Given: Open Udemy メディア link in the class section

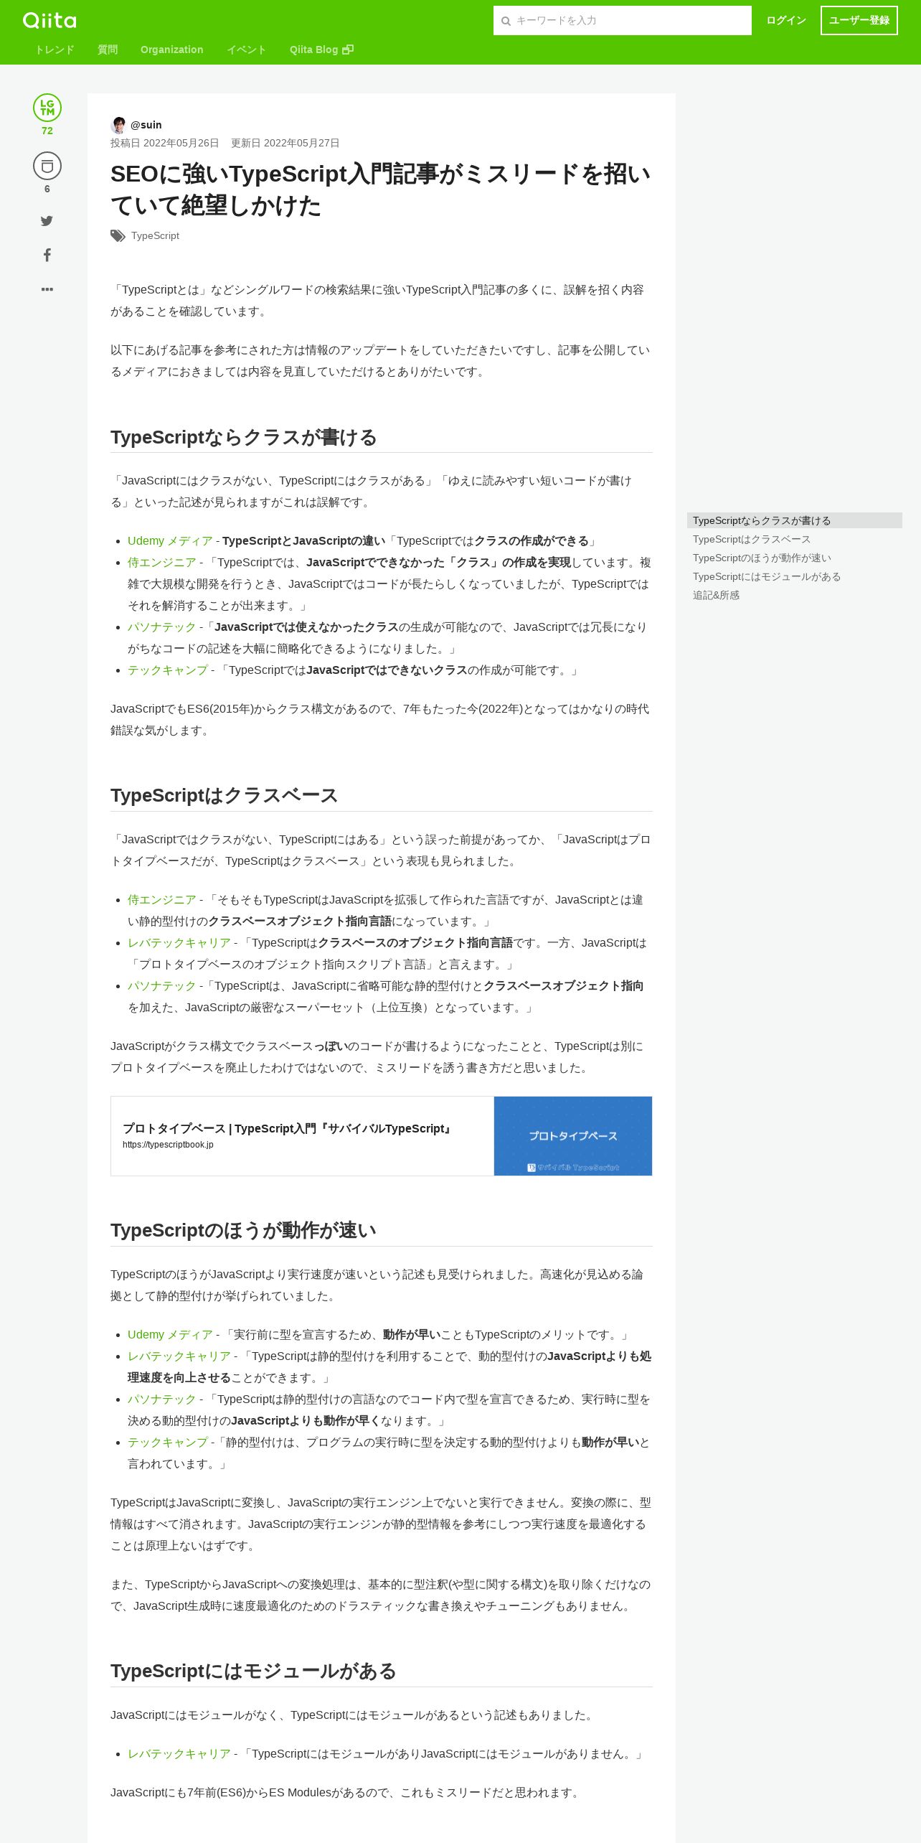Looking at the screenshot, I should 170,541.
